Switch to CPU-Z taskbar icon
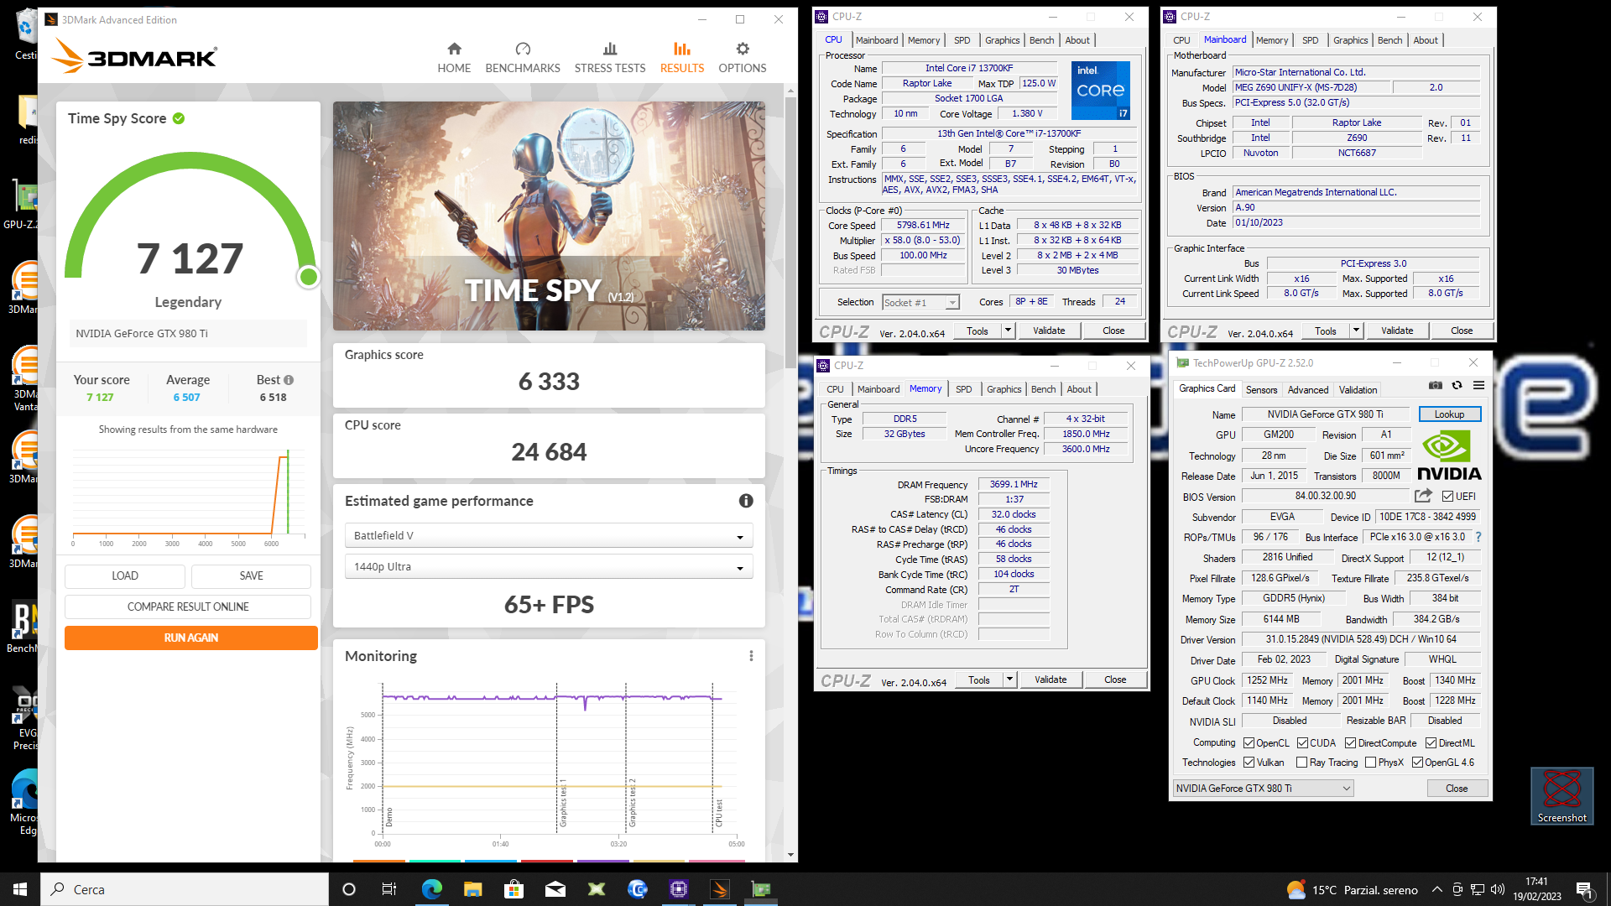The width and height of the screenshot is (1611, 906). [x=679, y=889]
